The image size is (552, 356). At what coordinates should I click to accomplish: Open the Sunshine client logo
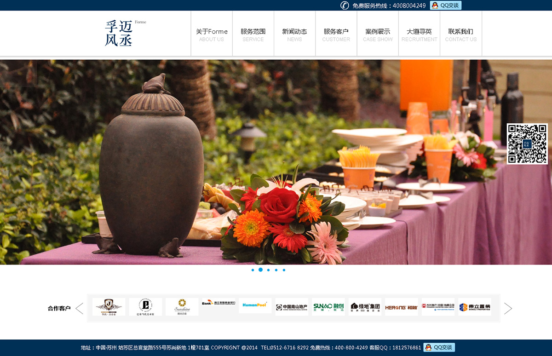(x=182, y=307)
